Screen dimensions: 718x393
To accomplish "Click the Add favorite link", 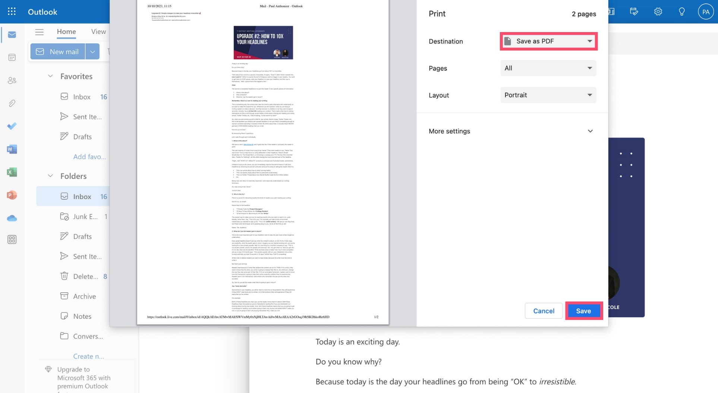I will click(89, 157).
